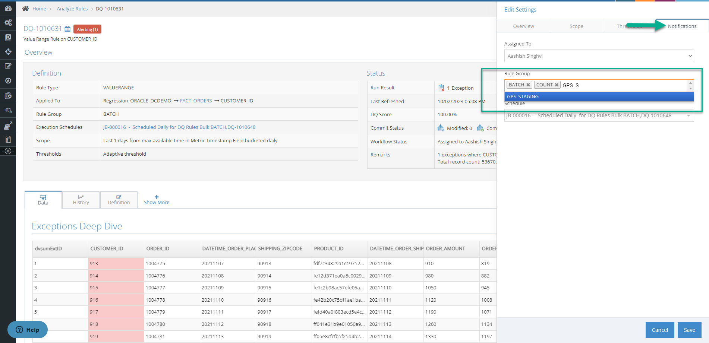Viewport: 709px width, 343px height.
Task: Click the Home house icon in breadcrumb
Action: pos(25,9)
